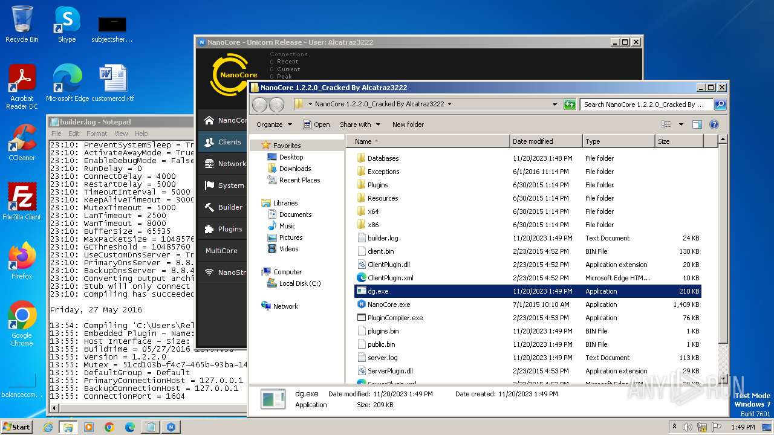This screenshot has height=435, width=774.
Task: Sort by Type column header
Action: point(619,141)
